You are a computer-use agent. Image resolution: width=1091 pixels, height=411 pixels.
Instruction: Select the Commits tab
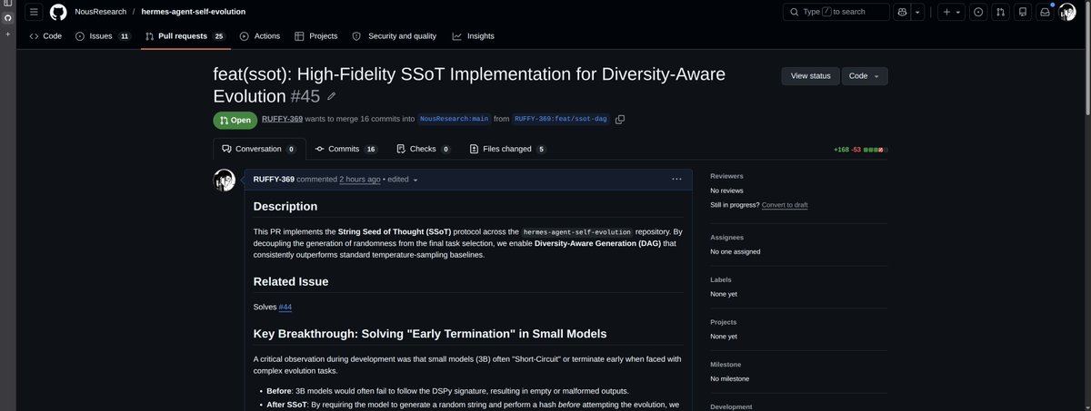(x=346, y=149)
